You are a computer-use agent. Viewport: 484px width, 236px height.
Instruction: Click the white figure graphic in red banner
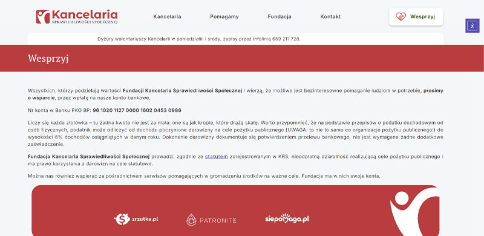click(x=414, y=212)
